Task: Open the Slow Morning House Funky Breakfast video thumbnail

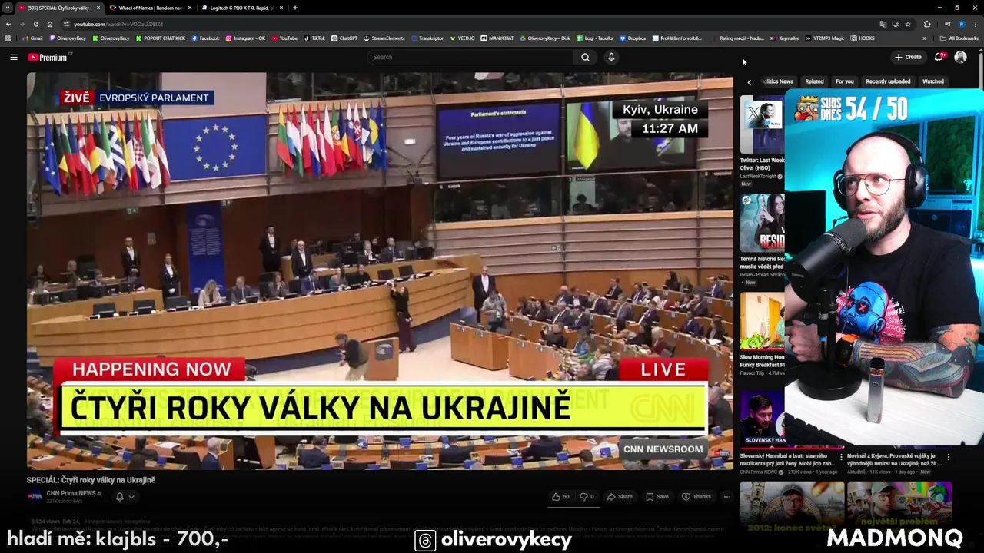Action: [762, 321]
